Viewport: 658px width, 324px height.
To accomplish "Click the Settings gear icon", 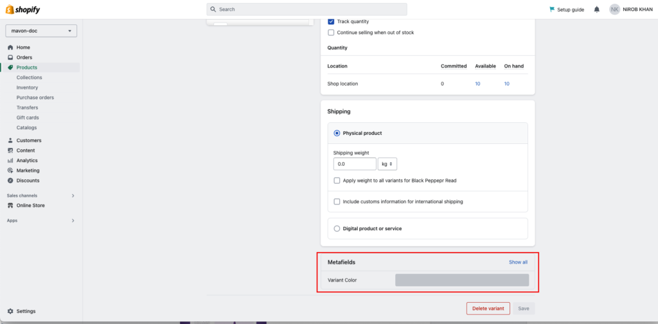I will click(10, 311).
